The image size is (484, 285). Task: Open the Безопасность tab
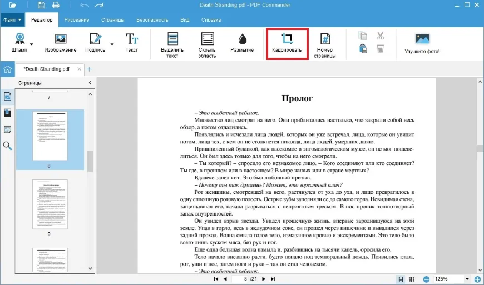point(152,19)
